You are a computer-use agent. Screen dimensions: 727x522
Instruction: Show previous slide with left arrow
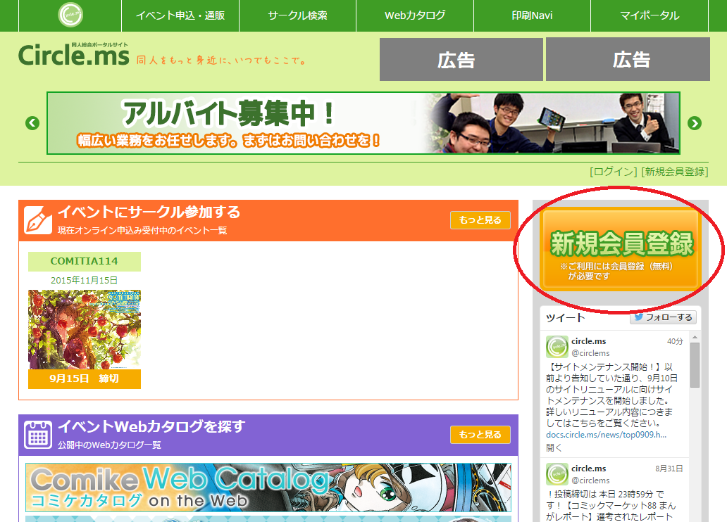tap(32, 123)
